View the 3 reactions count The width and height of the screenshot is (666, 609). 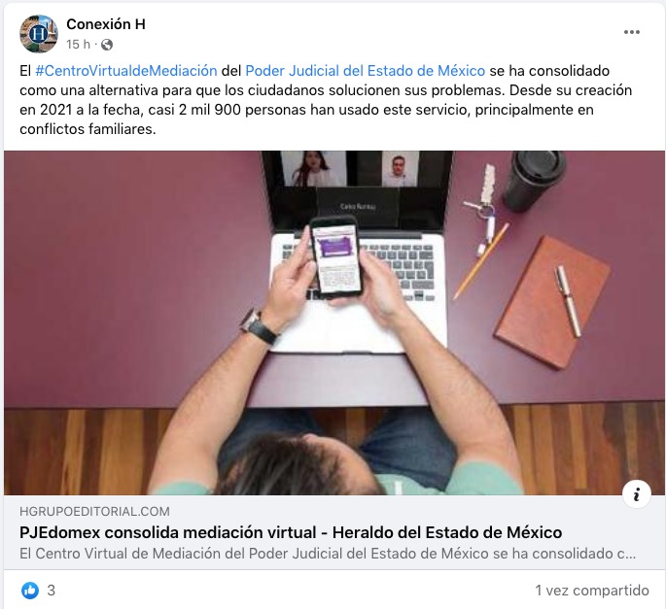tap(51, 591)
